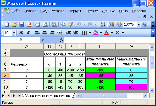Select column F header

tap(101, 46)
